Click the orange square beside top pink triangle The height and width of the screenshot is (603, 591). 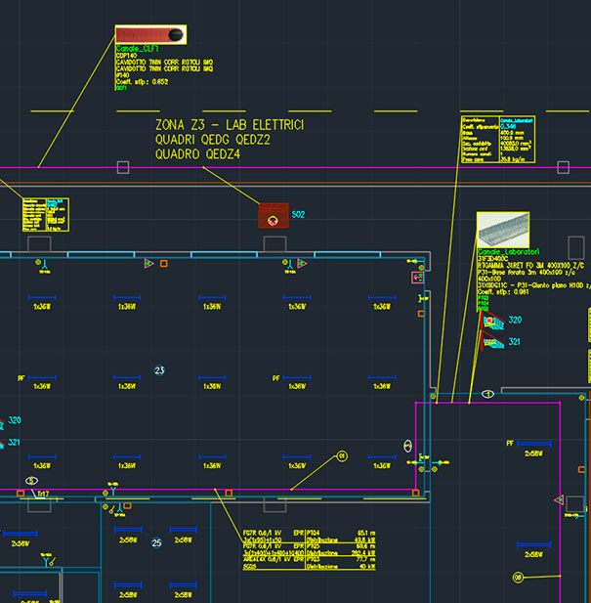click(x=164, y=264)
